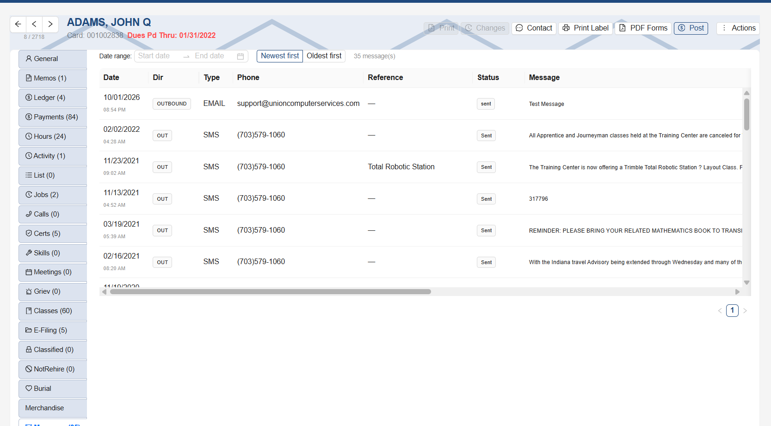Go back with the left arrow button

point(18,24)
